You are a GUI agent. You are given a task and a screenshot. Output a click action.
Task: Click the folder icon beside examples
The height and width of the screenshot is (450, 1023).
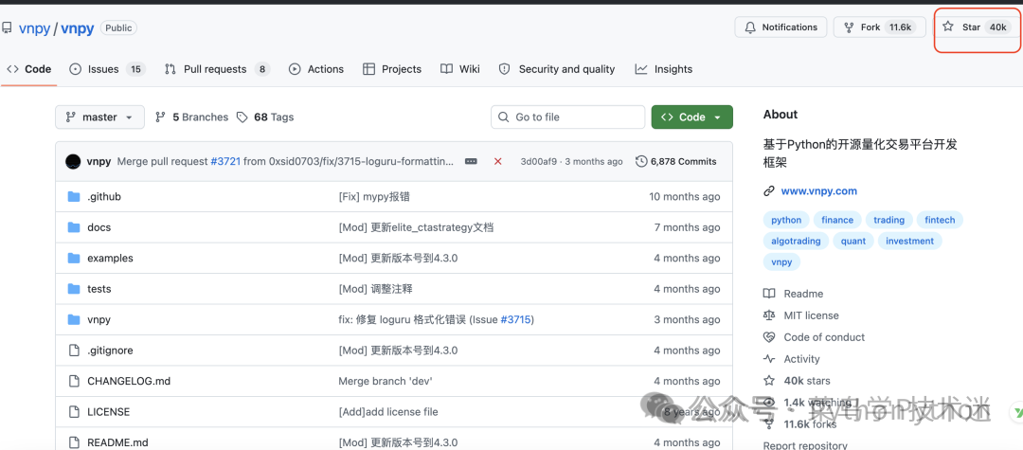[x=74, y=259]
